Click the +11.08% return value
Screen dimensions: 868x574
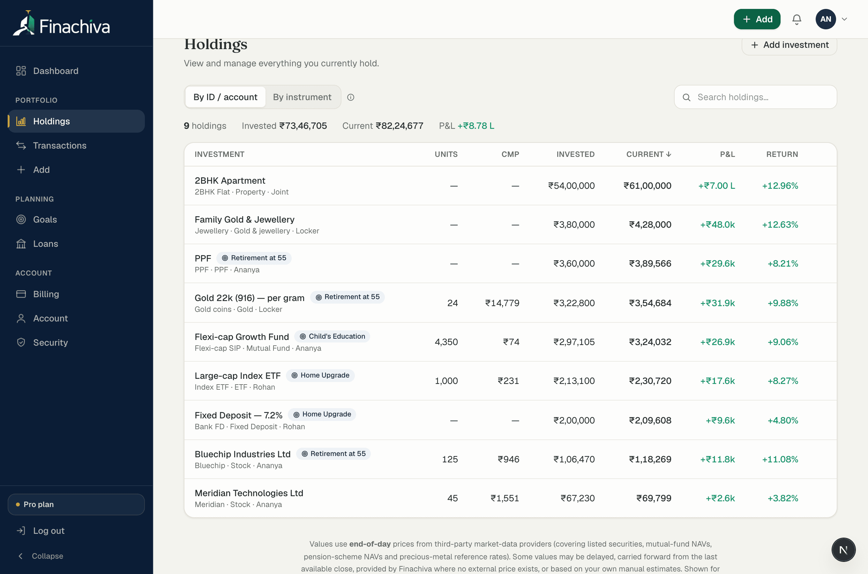tap(780, 459)
